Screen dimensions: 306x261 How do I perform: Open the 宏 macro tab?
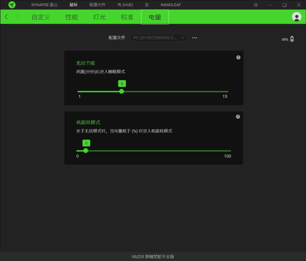point(147,5)
